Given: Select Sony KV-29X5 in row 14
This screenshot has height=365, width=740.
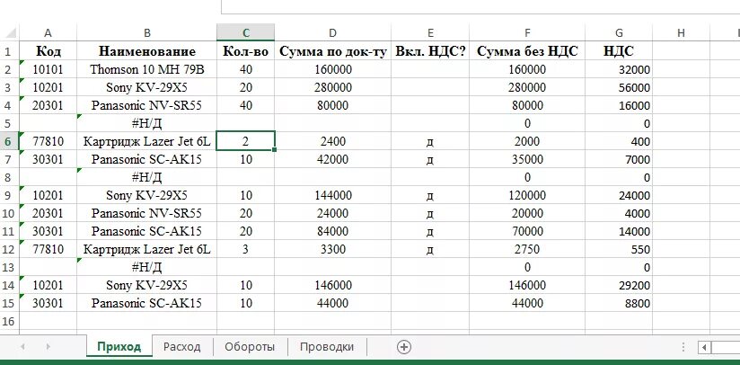Looking at the screenshot, I should pos(146,285).
